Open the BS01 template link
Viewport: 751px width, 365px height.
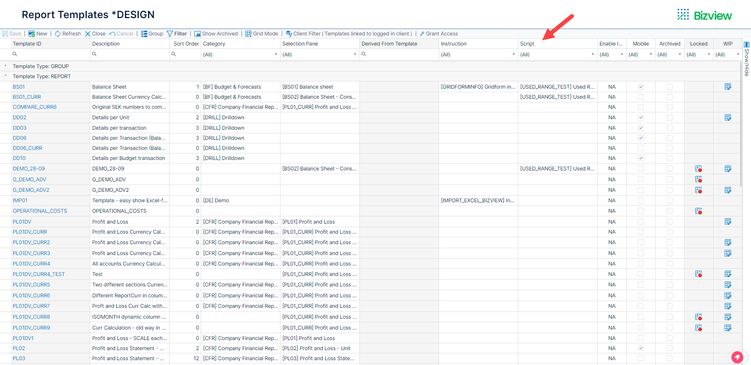click(18, 86)
